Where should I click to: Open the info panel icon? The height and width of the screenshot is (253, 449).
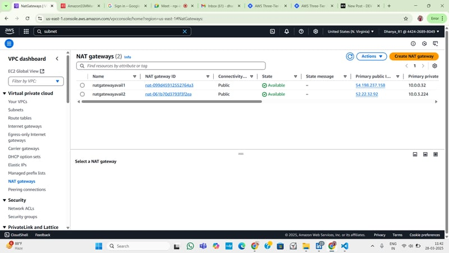tap(413, 44)
